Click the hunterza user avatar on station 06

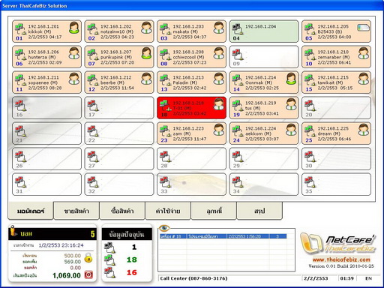click(74, 53)
